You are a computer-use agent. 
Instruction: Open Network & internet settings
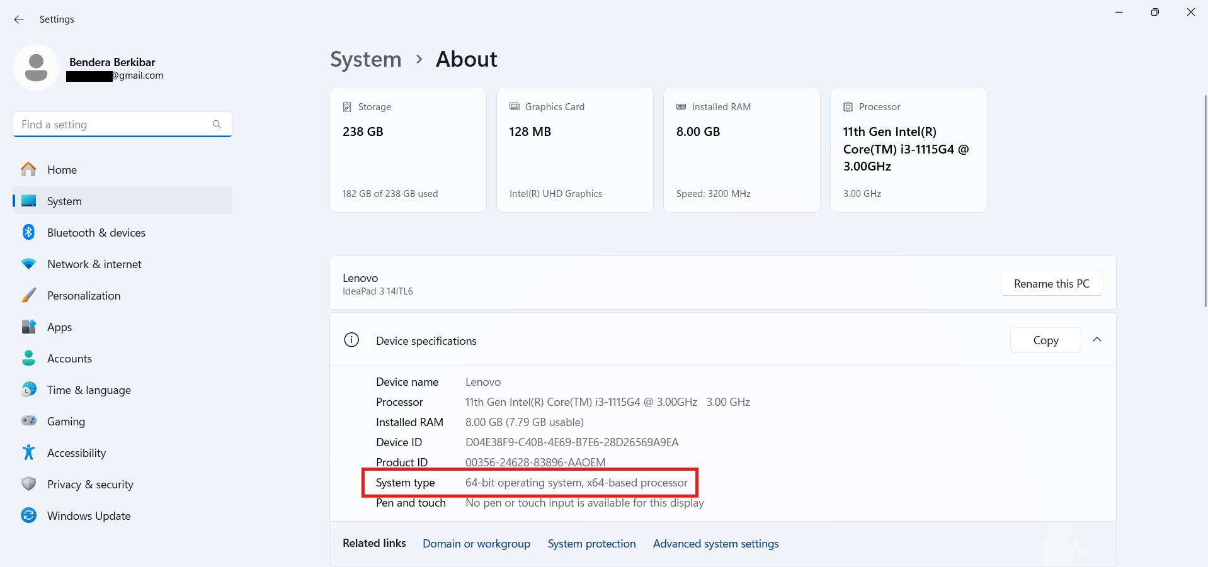[94, 264]
